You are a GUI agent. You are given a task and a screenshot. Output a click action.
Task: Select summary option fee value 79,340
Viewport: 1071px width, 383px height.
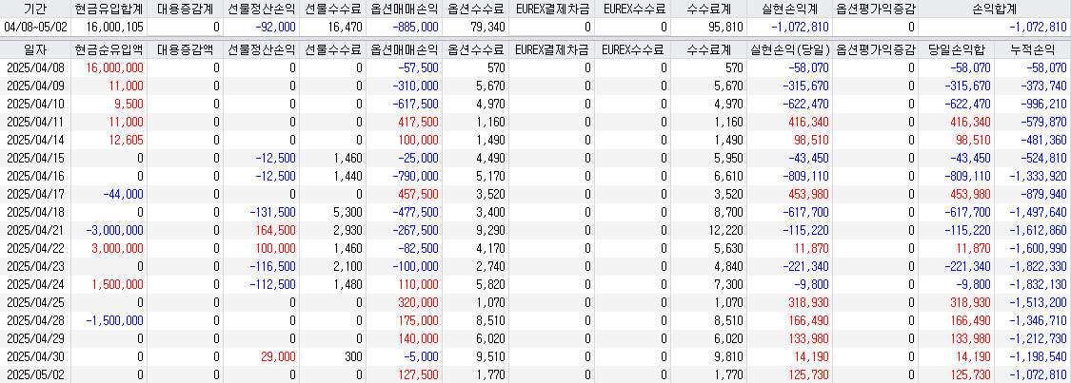475,28
